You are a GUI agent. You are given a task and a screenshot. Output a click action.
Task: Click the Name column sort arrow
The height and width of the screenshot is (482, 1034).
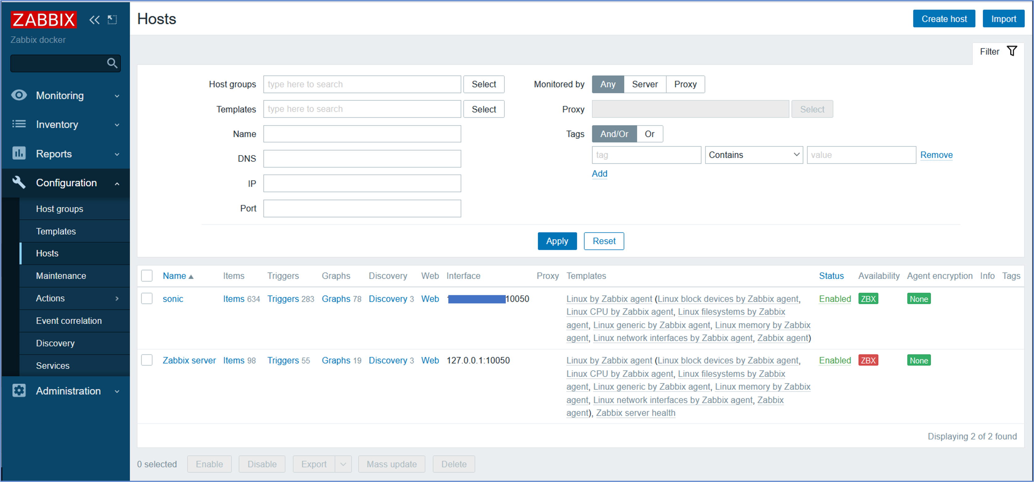tap(191, 276)
